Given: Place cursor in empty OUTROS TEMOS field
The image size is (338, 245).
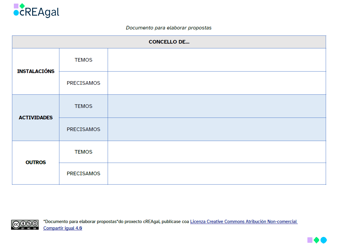Looking at the screenshot, I should (217, 152).
